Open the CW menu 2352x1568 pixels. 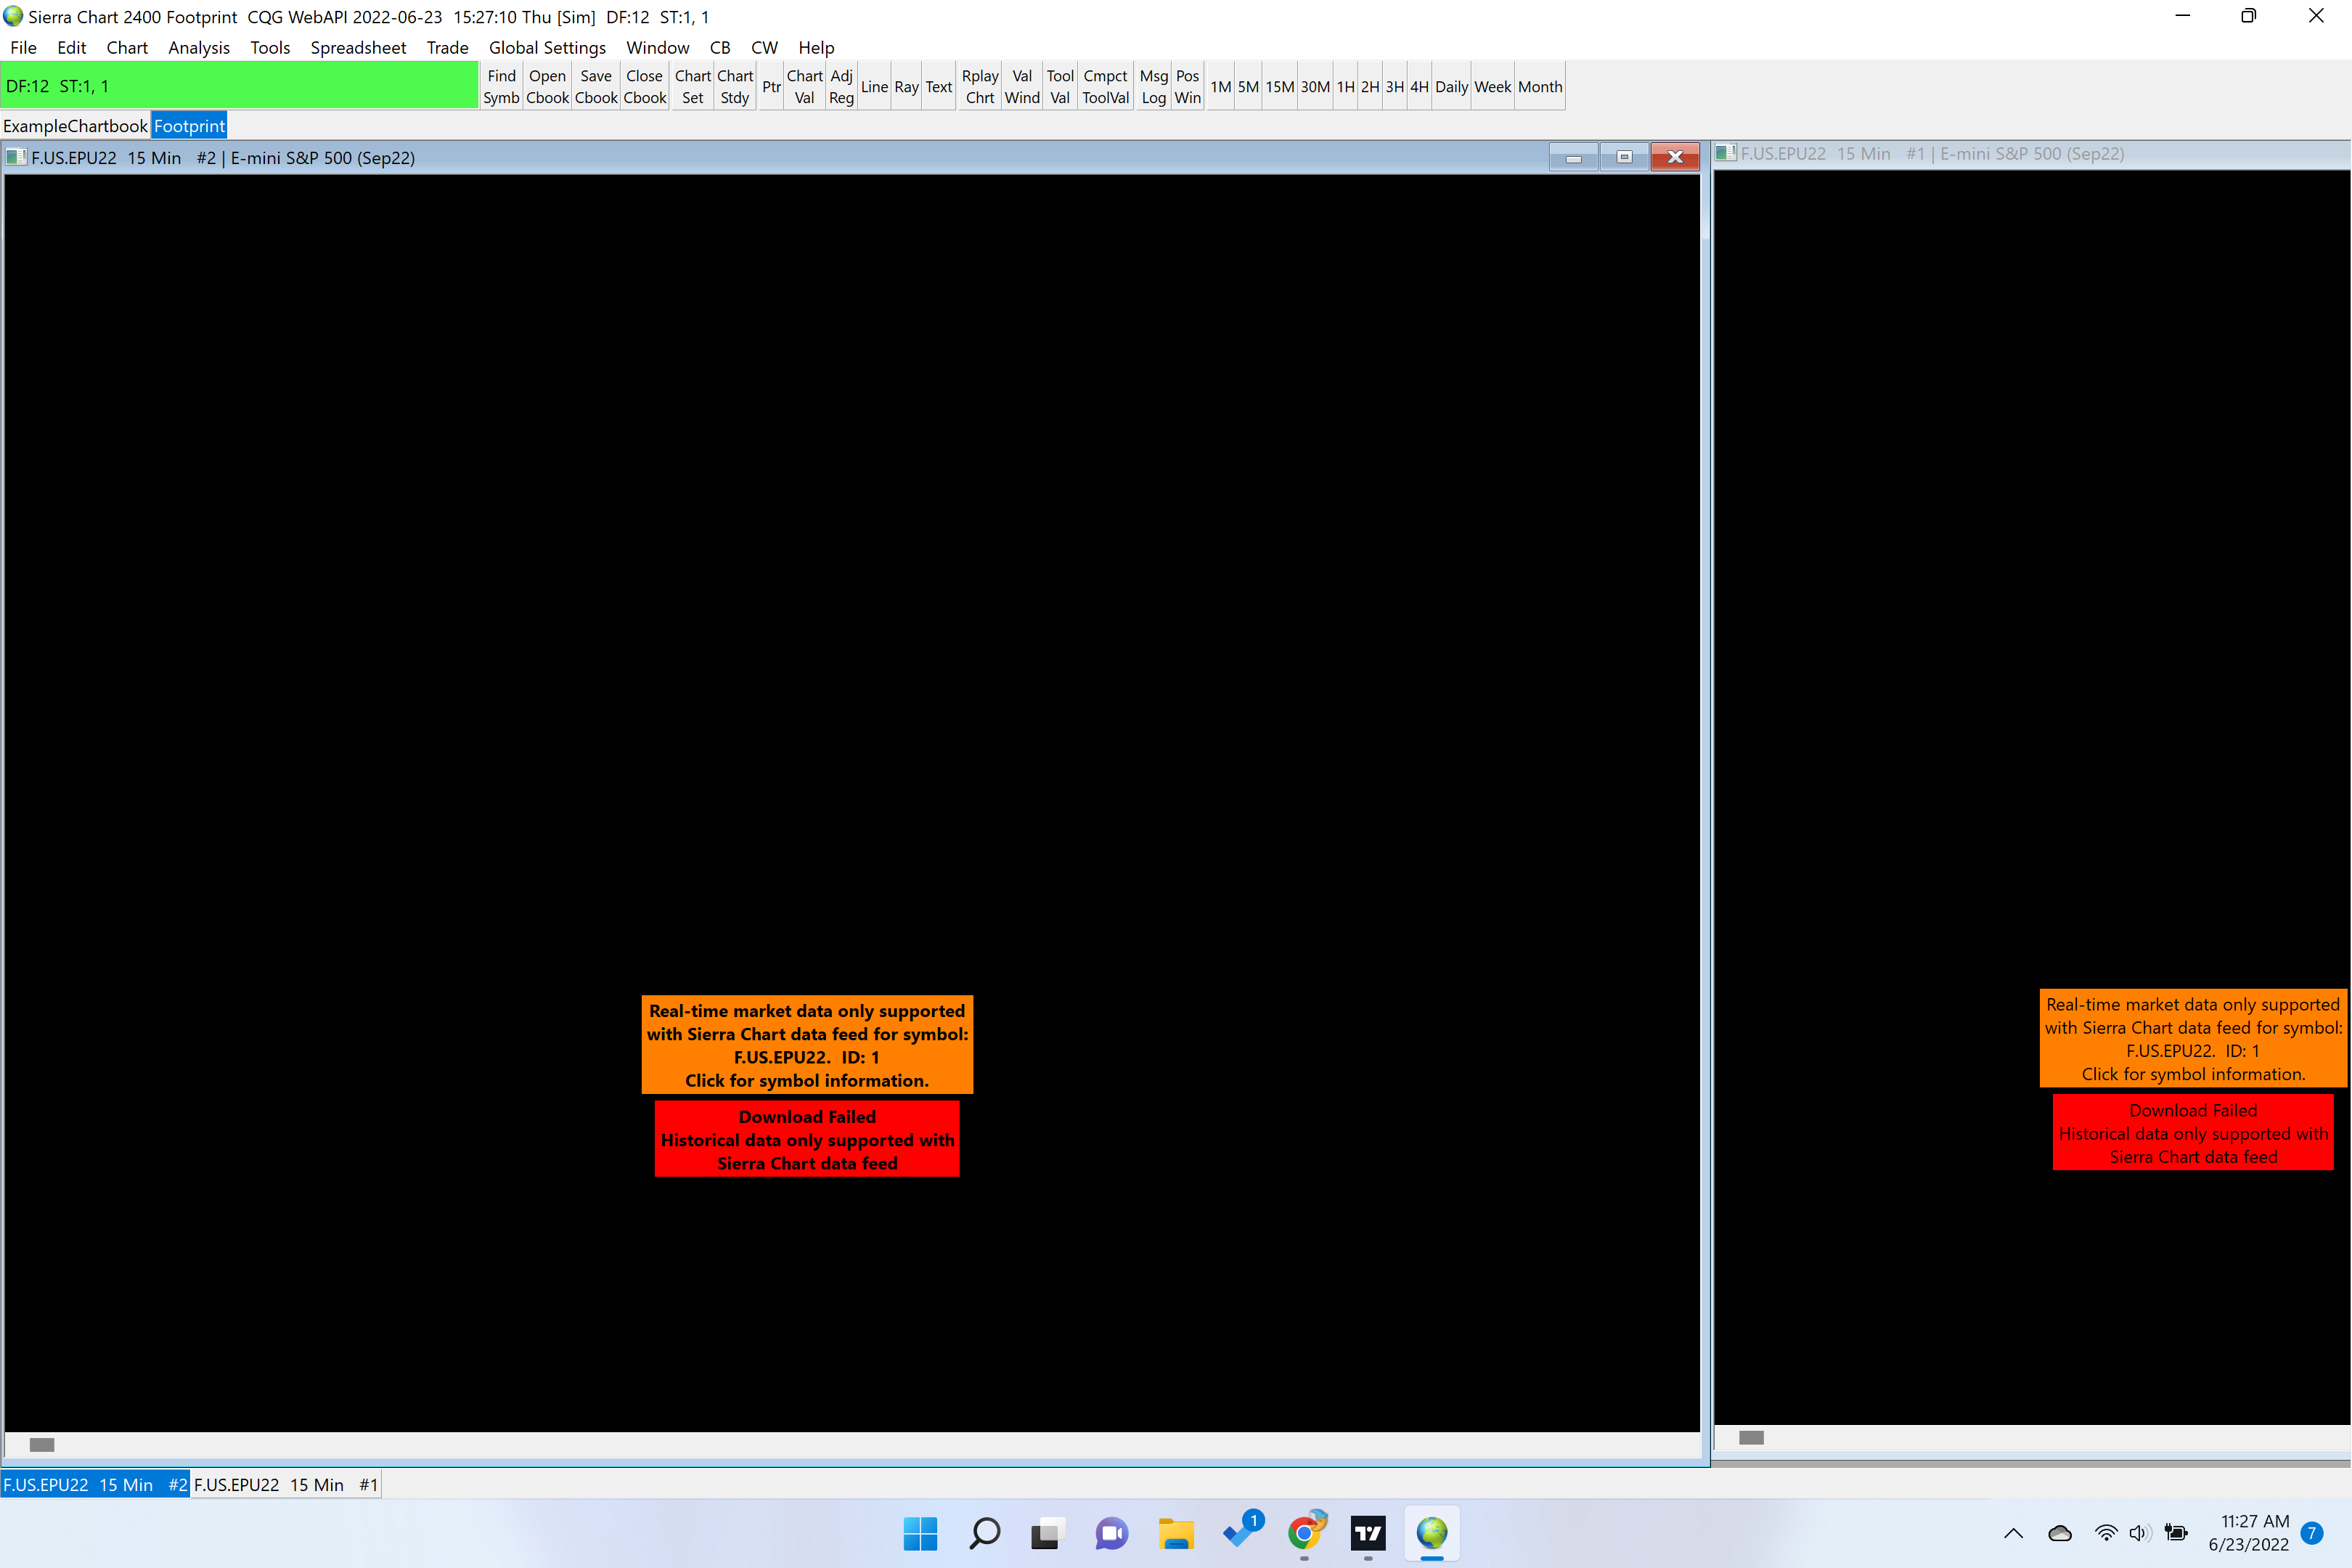[x=764, y=47]
